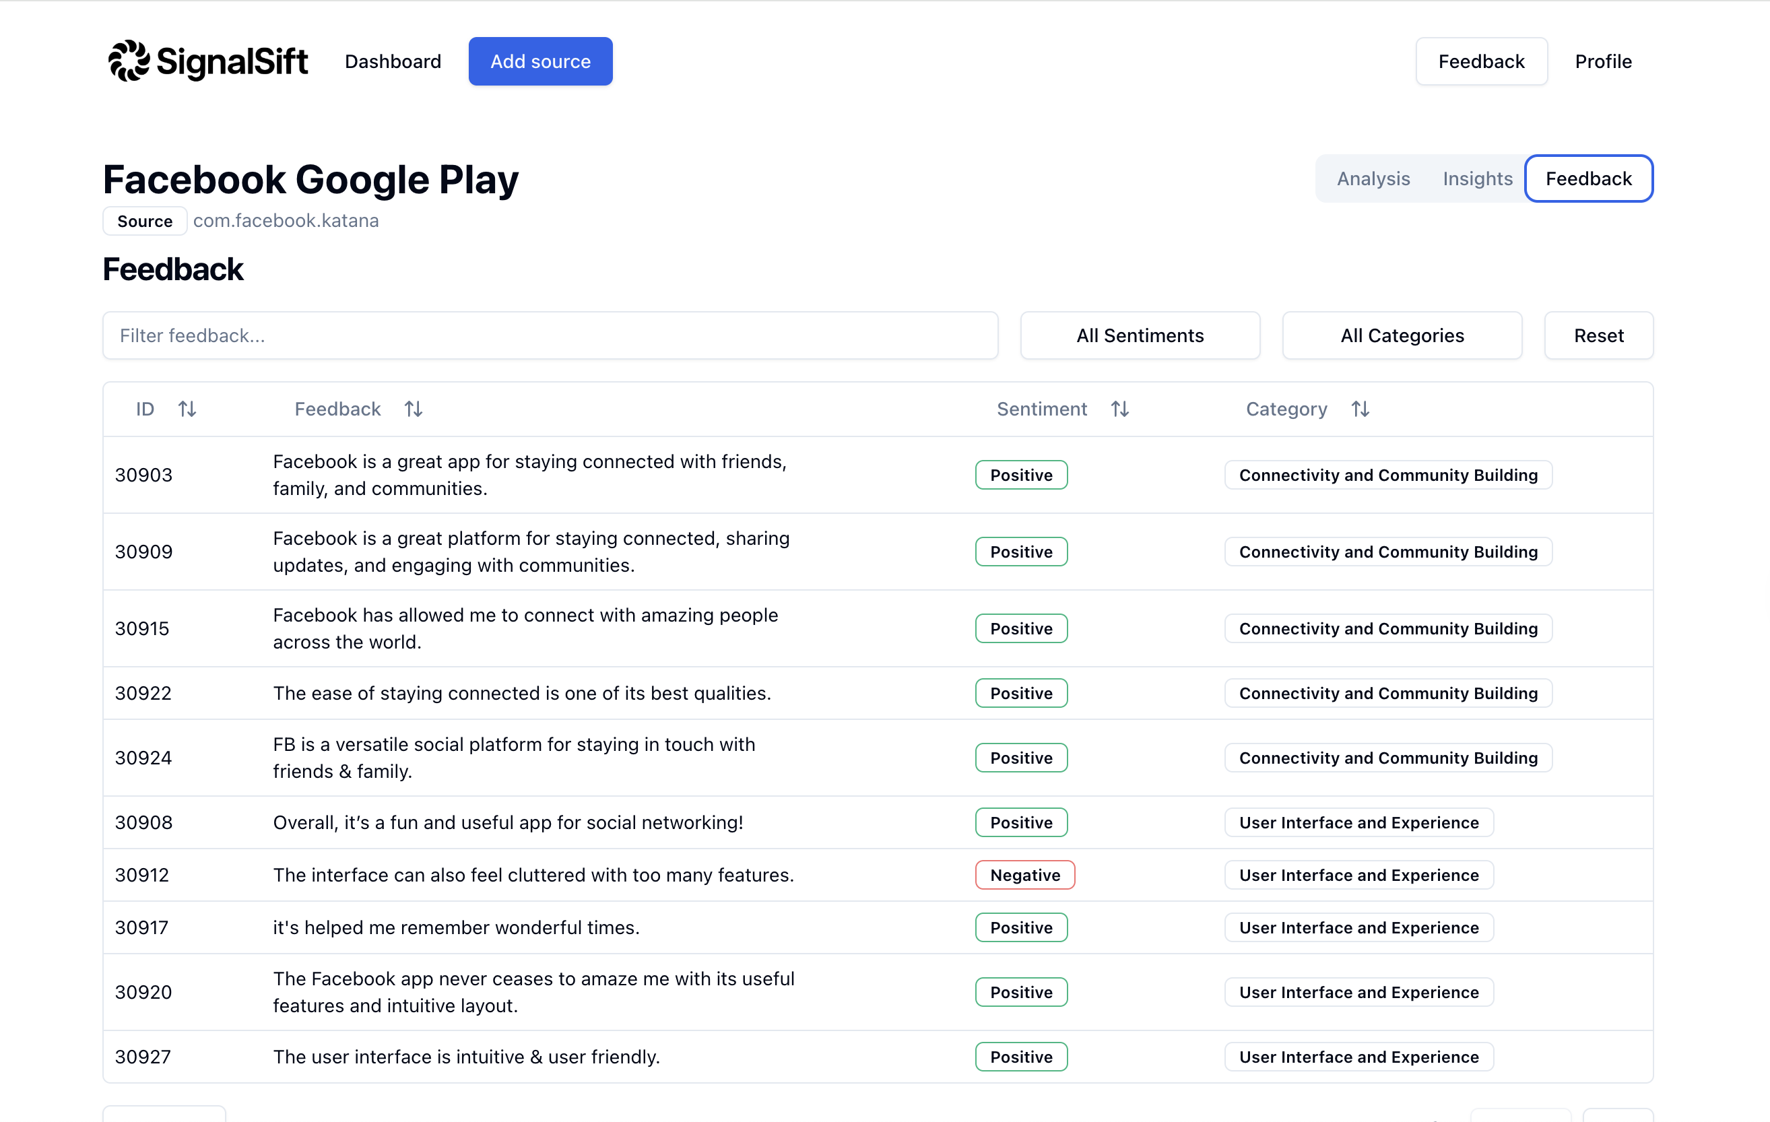Screen dimensions: 1770x1122
Task: Select feedback ID 30908
Action: pyautogui.click(x=144, y=822)
